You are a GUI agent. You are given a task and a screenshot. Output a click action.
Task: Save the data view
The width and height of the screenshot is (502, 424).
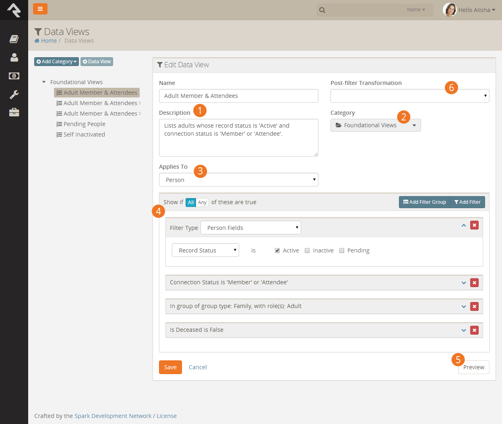pos(170,367)
